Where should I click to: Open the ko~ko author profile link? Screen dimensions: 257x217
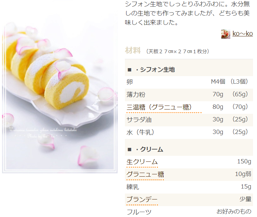coord(242,33)
